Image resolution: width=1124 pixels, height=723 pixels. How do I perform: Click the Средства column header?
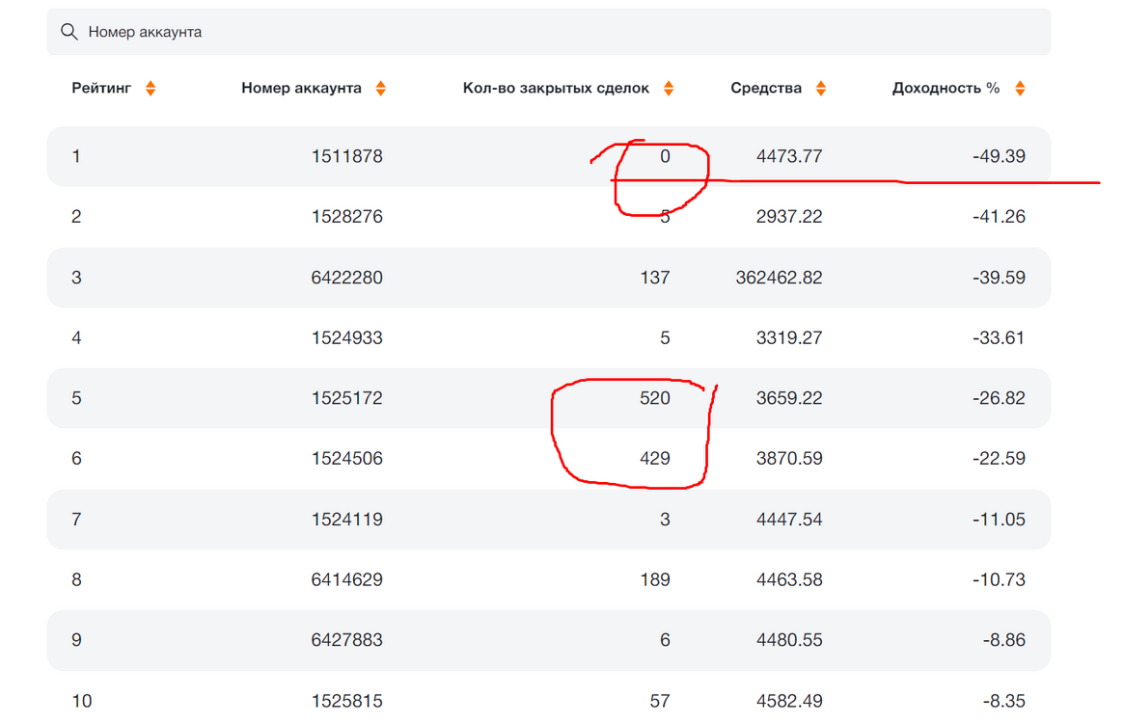coord(766,88)
